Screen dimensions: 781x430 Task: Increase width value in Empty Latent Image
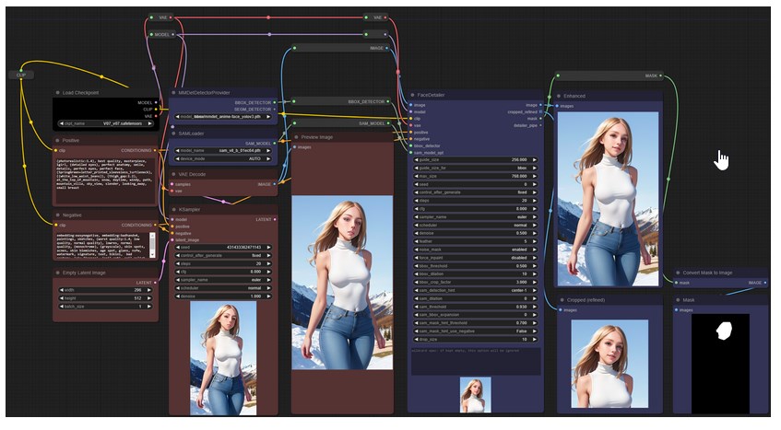click(x=149, y=290)
